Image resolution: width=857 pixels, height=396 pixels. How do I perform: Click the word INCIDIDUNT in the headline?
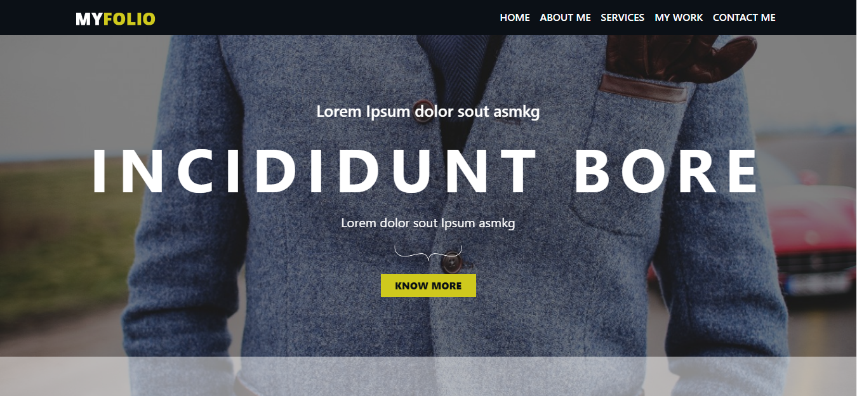pos(315,171)
